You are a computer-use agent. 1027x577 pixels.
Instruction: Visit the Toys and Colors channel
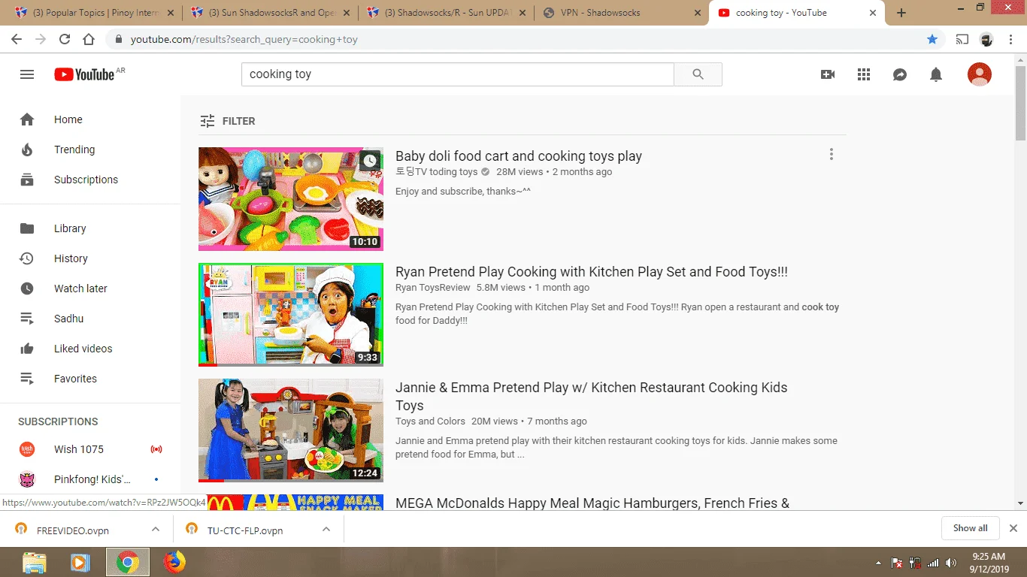[x=431, y=421]
